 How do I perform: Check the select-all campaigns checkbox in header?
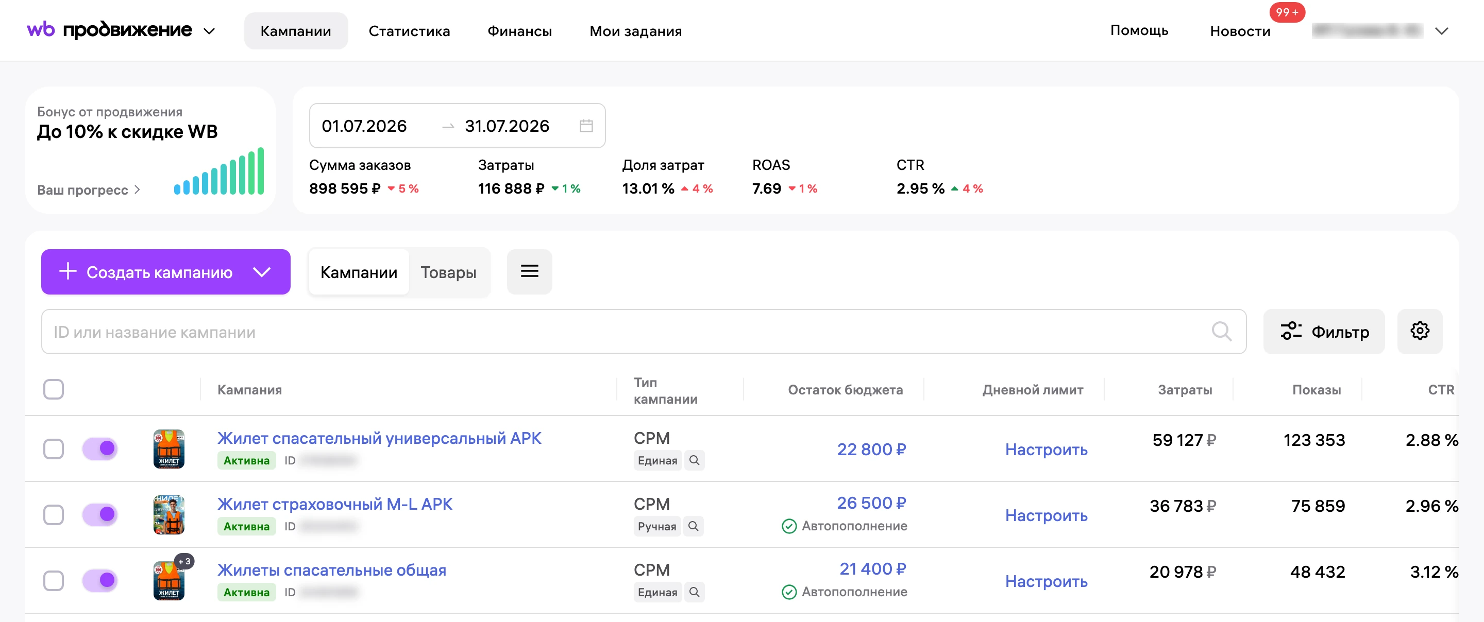[x=54, y=389]
